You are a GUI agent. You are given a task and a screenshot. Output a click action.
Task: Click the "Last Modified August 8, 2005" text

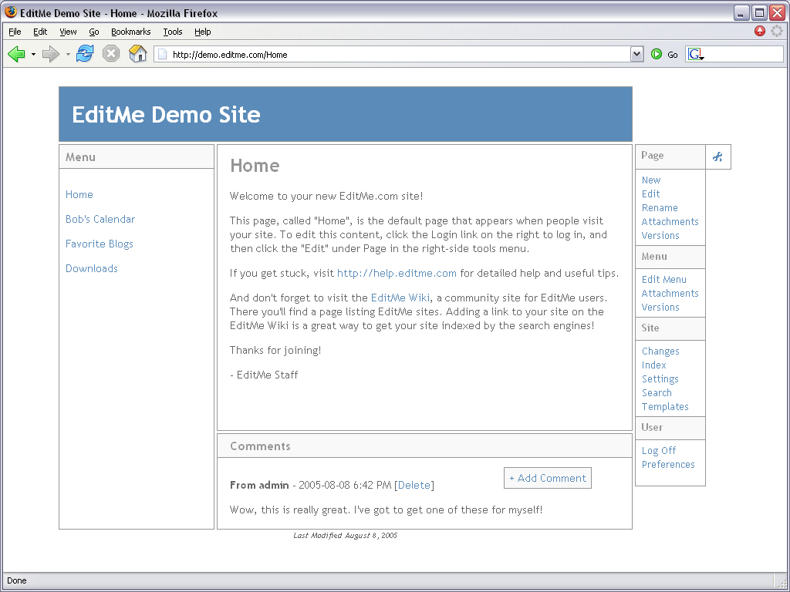coord(345,536)
